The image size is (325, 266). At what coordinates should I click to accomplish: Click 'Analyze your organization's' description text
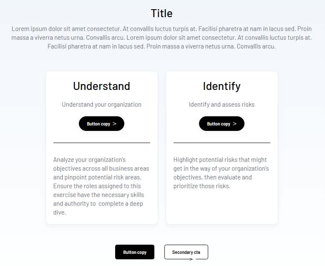[89, 160]
